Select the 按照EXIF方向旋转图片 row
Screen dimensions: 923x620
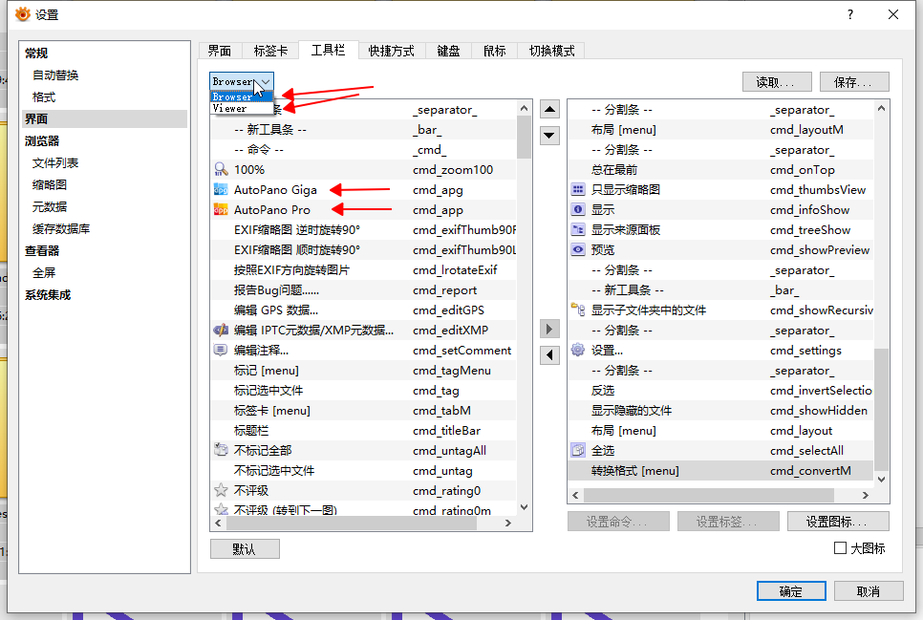click(364, 269)
